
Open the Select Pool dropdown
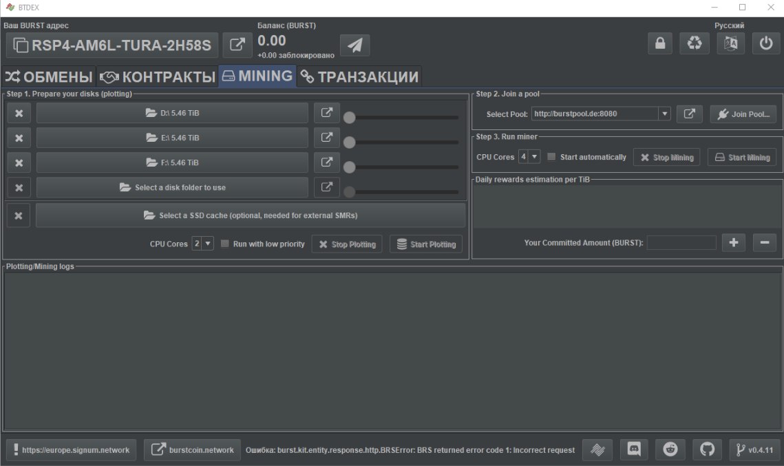[664, 114]
